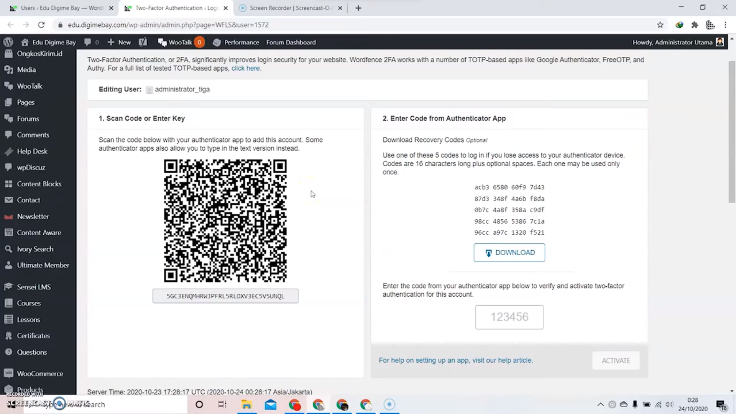Open the Extensions puzzle icon

pyautogui.click(x=695, y=25)
